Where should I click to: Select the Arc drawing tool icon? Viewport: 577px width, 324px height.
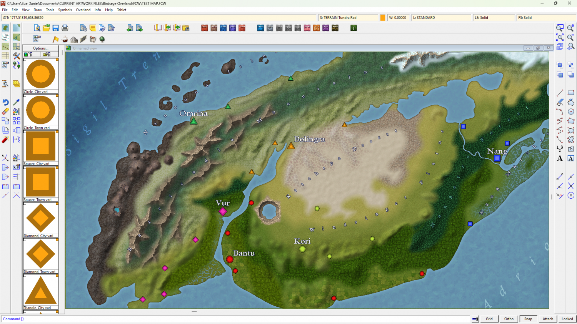(x=560, y=111)
